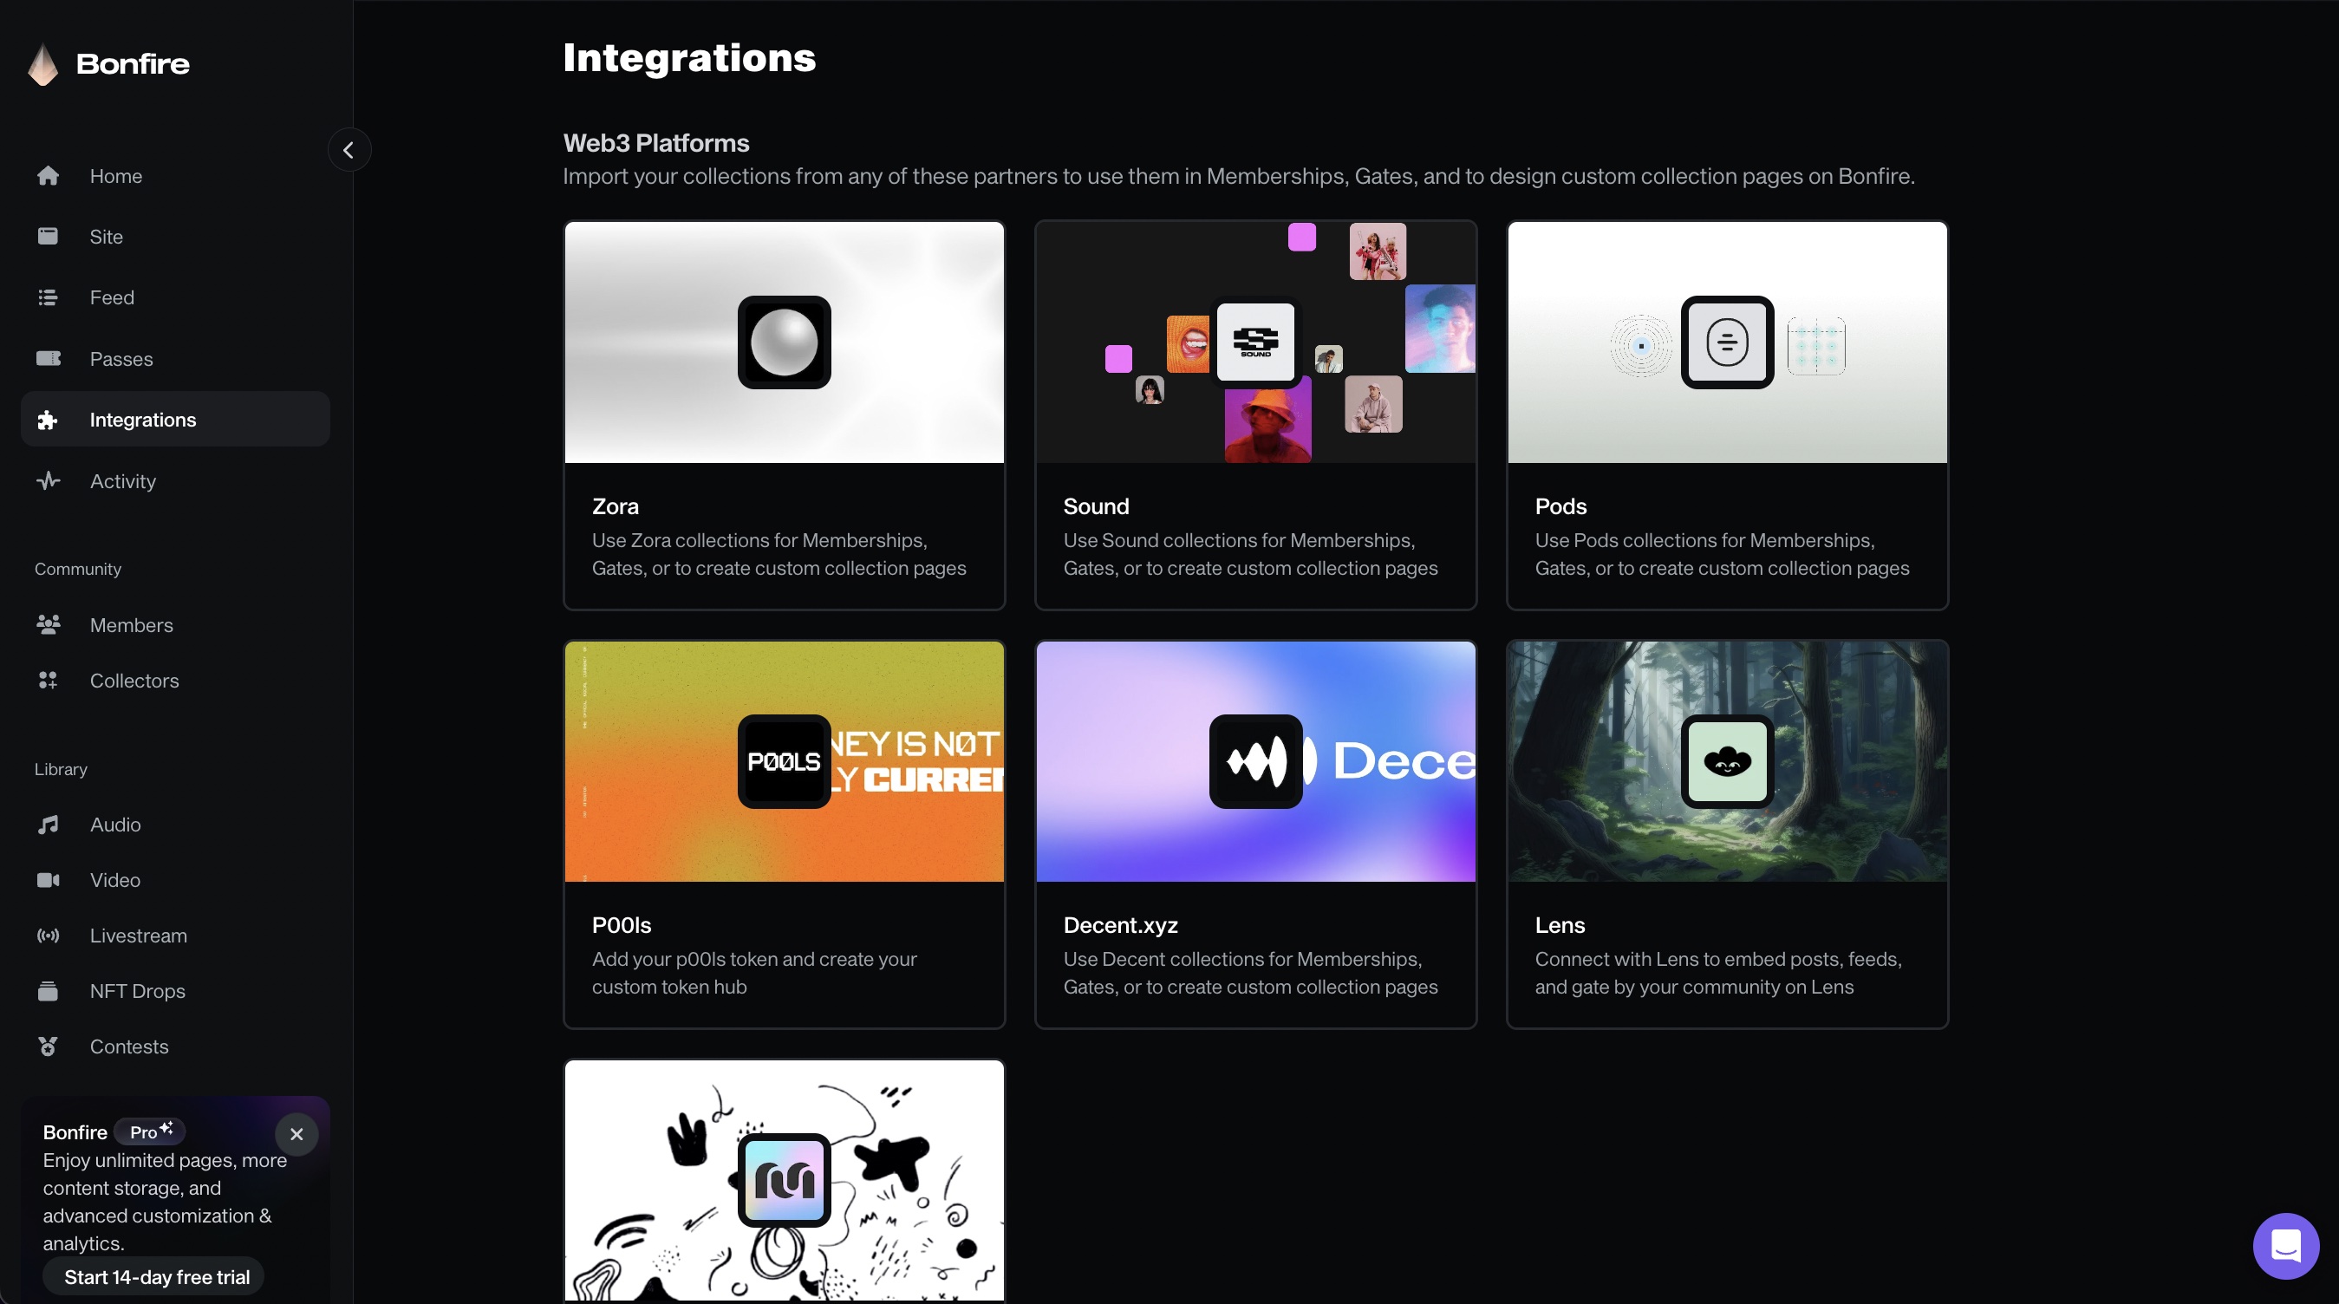This screenshot has width=2339, height=1304.
Task: Click the Activity pulse icon
Action: (x=49, y=480)
